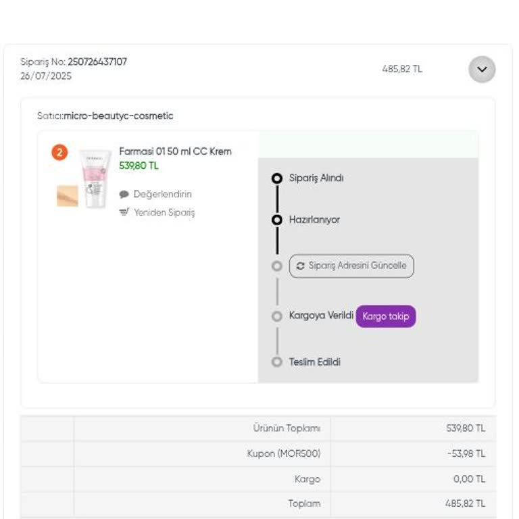Viewport: 519px width, 519px height.
Task: Click the Kupon (MOR500) row
Action: coord(284,453)
